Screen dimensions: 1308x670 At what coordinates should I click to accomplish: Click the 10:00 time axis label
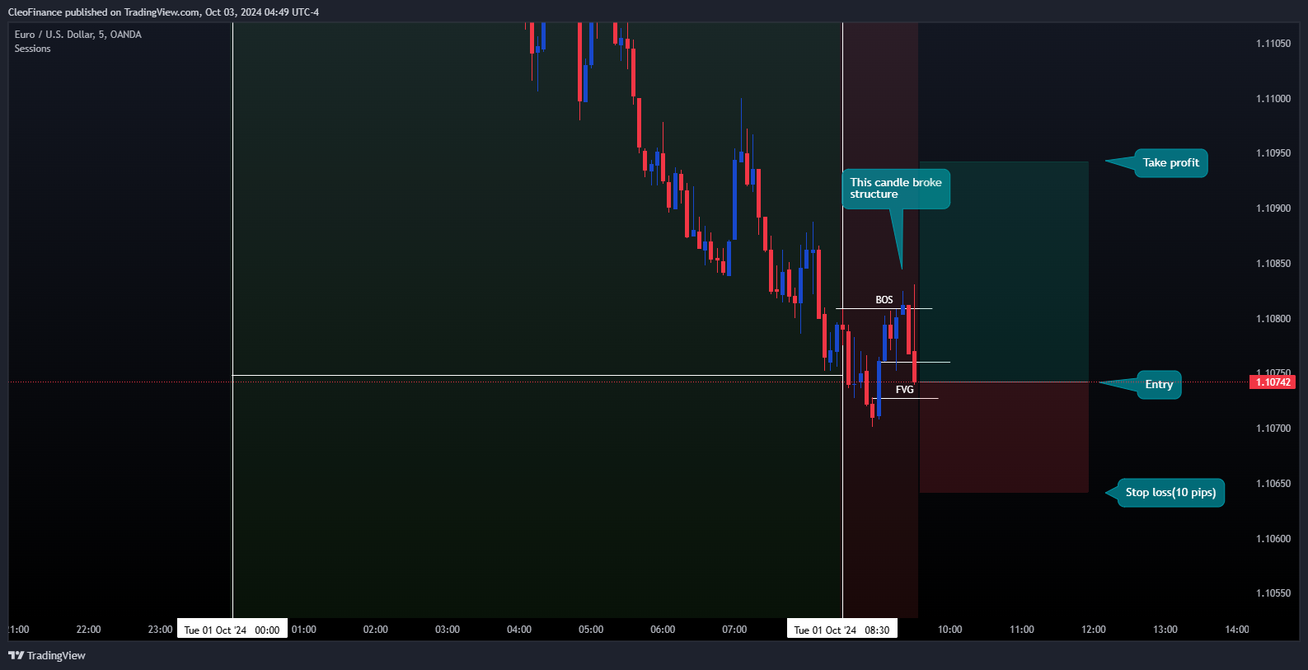coord(949,630)
